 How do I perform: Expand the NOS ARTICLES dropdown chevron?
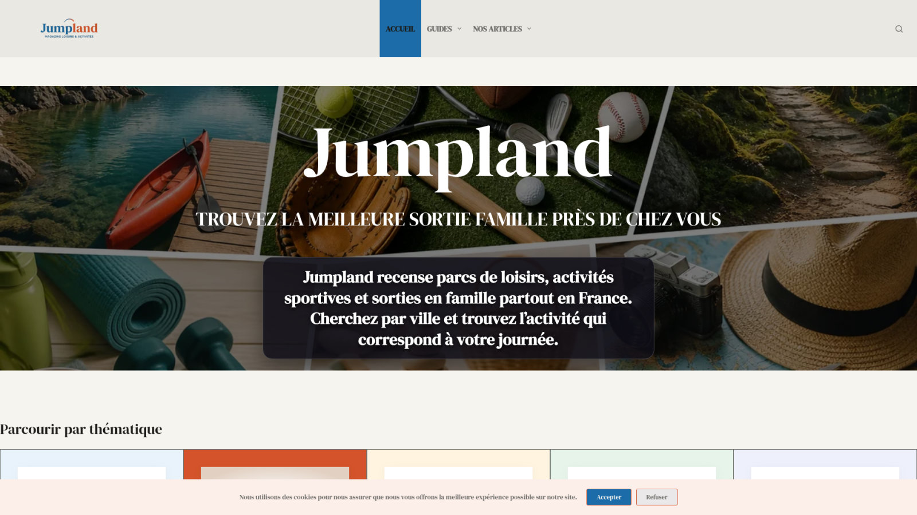529,29
